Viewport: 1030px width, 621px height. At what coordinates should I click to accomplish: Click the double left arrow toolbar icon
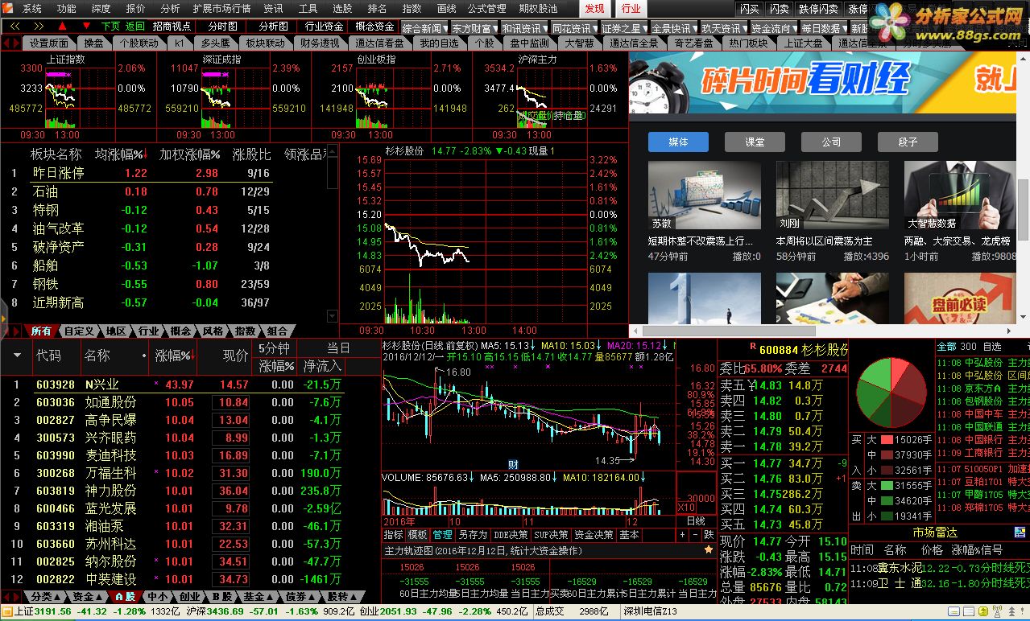click(x=13, y=27)
